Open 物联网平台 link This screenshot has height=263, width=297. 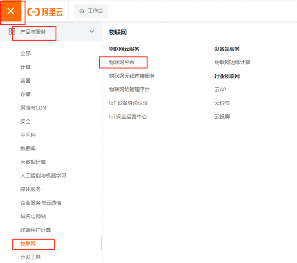tap(122, 62)
